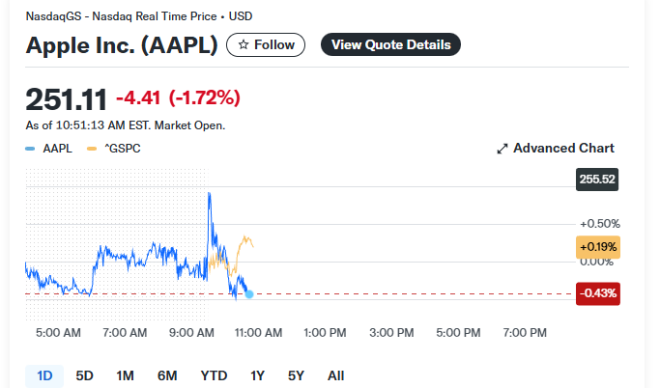Click the red -0.43% price badge

coord(597,292)
